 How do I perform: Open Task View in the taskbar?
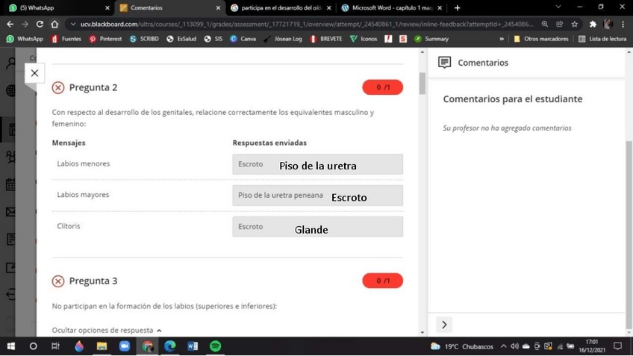[x=56, y=346]
